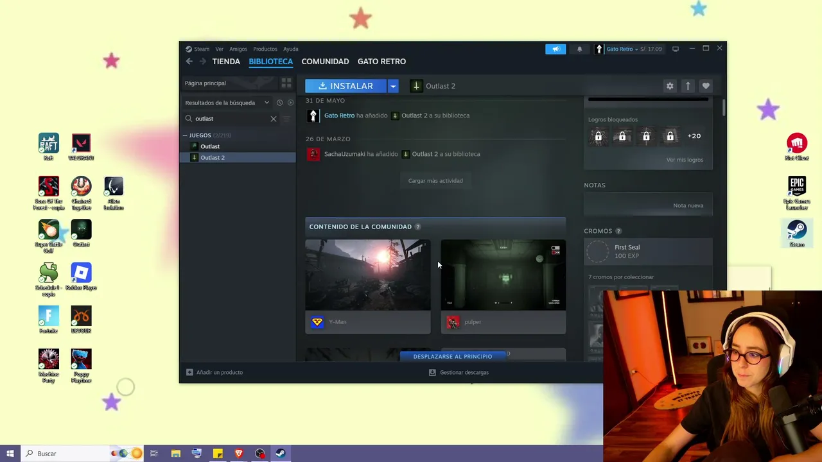Open the GATO RETRO profile tab

point(381,62)
